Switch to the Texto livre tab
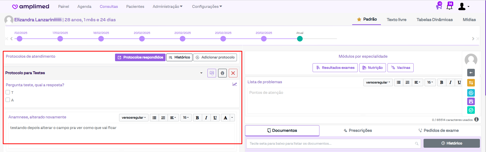The width and height of the screenshot is (486, 152). pyautogui.click(x=396, y=20)
